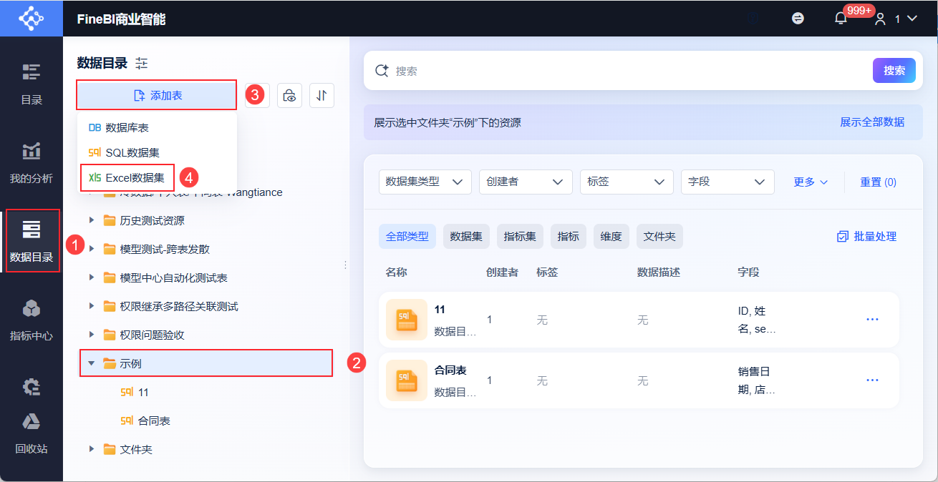Select the 权限问题验收 folder
Image resolution: width=938 pixels, height=482 pixels.
pyautogui.click(x=153, y=335)
